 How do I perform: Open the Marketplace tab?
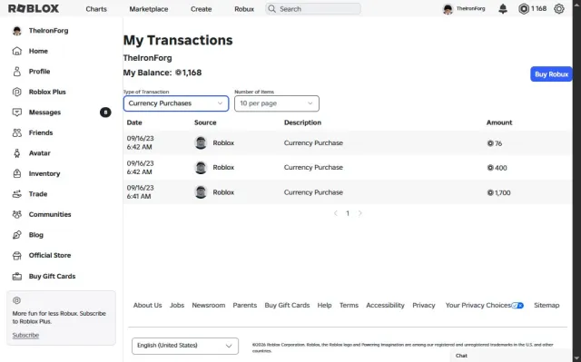tap(149, 9)
